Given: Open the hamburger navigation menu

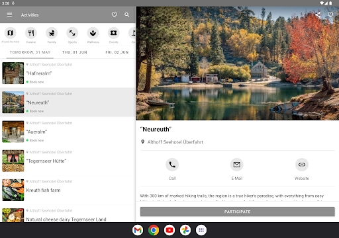Looking at the screenshot, I should (x=9, y=15).
